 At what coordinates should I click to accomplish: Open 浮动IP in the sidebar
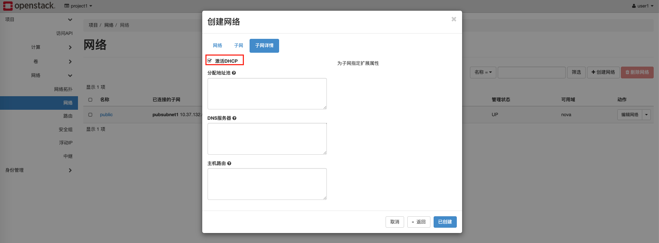[x=66, y=143]
